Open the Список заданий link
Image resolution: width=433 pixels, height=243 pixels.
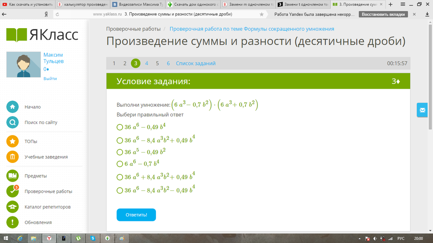pyautogui.click(x=196, y=63)
